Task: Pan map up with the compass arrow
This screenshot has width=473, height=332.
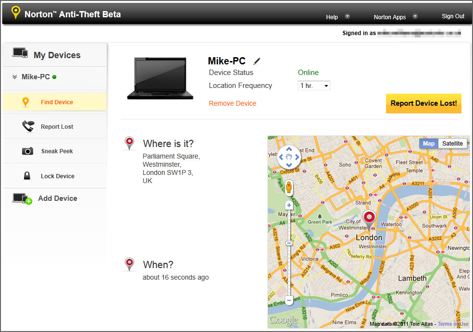Action: (289, 149)
